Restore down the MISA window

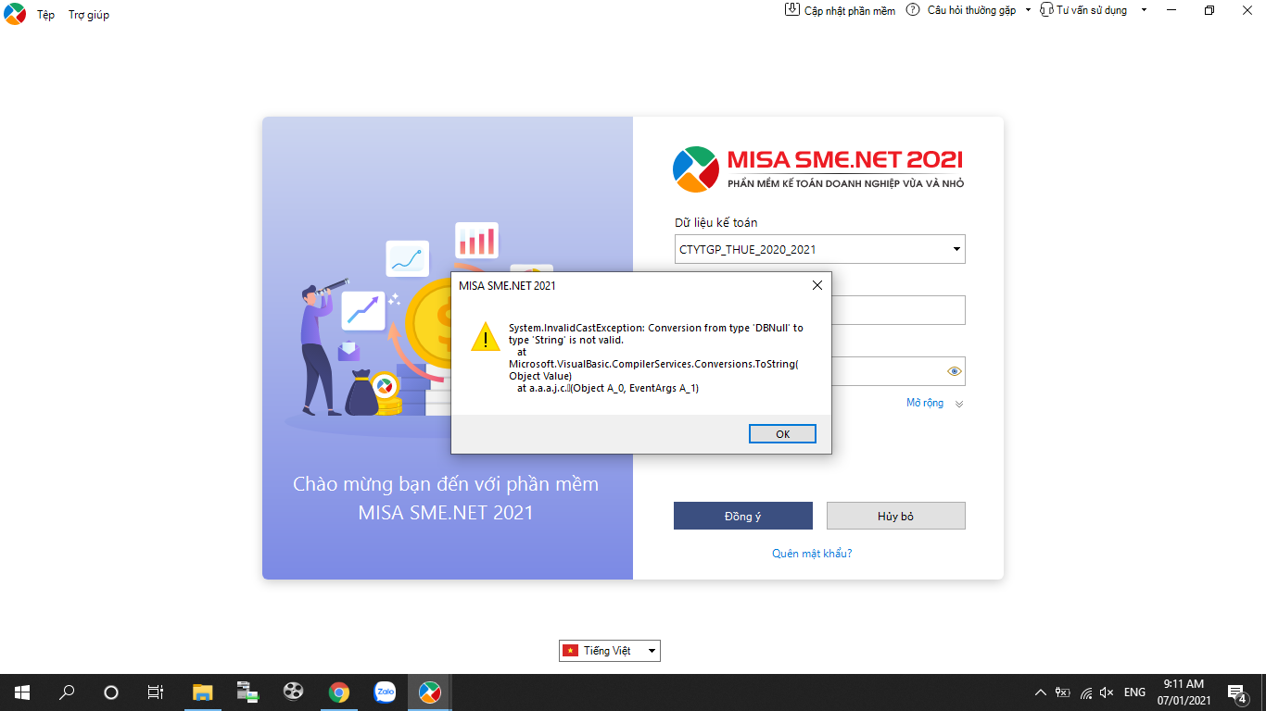pyautogui.click(x=1209, y=10)
